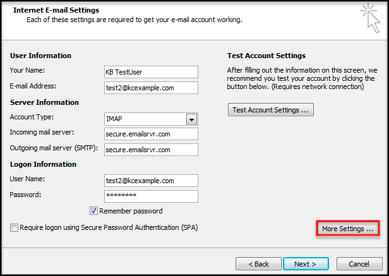389x276 pixels.
Task: Click into the Password field
Action: [x=151, y=196]
